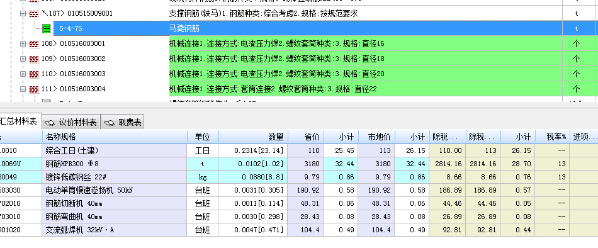Select row 交流弧焊机 32kV·A
The image size is (598, 248).
coord(299,230)
